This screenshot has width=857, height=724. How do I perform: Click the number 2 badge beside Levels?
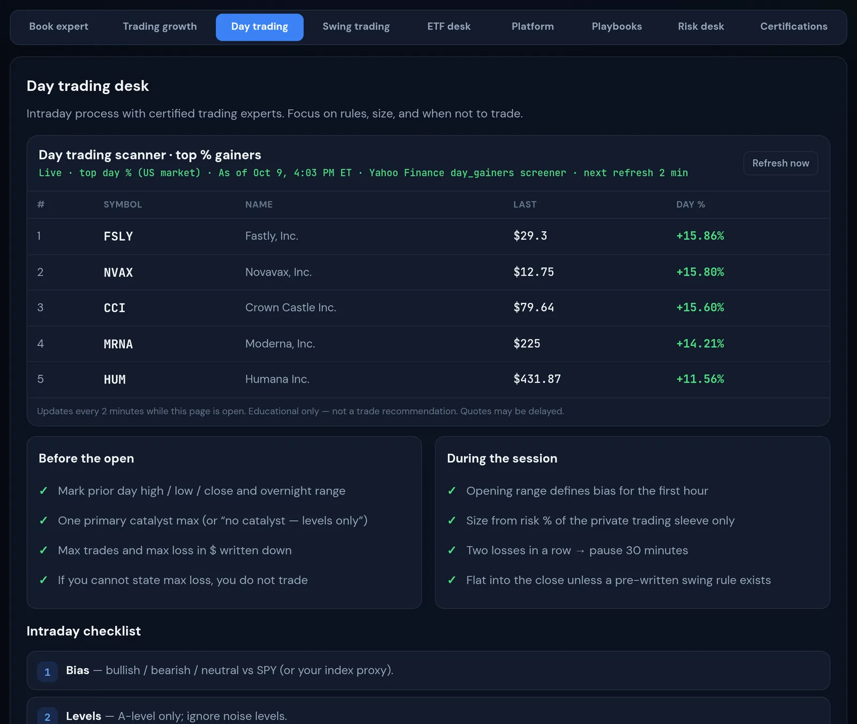[x=47, y=717]
